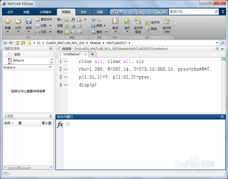Collapse the details (详细信息) panel chevron
This screenshot has width=228, height=179.
(50, 67)
